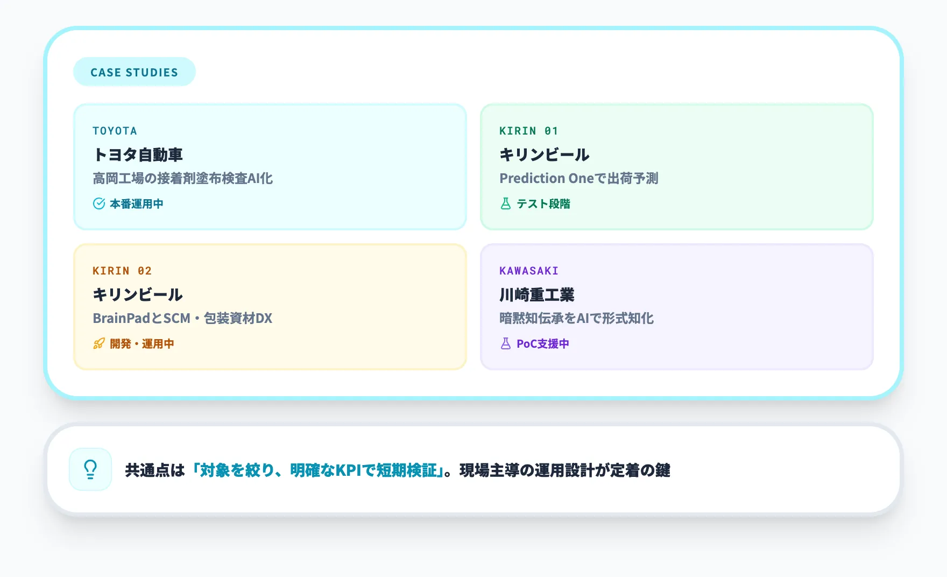The width and height of the screenshot is (947, 577).
Task: Open the KIRIN 01 section header
Action: tap(529, 131)
